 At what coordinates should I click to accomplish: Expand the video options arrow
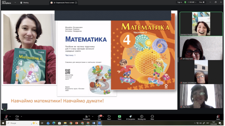point(21,117)
